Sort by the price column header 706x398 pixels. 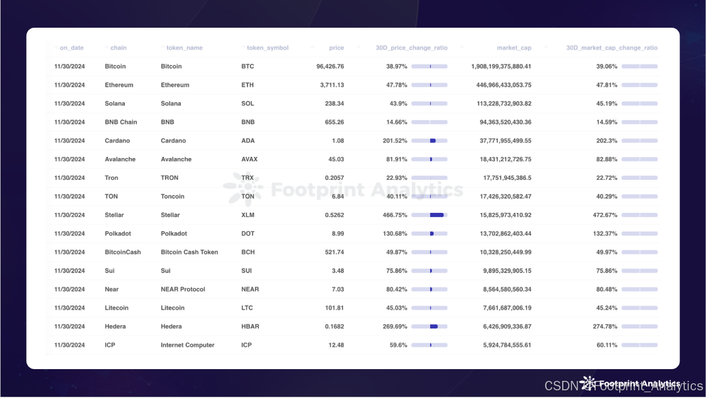pyautogui.click(x=336, y=48)
